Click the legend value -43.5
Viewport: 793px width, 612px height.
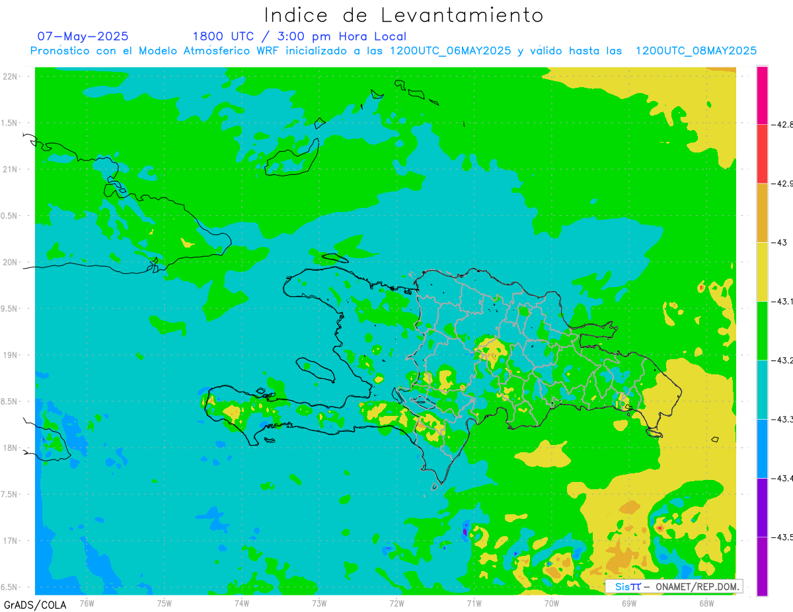(x=782, y=537)
